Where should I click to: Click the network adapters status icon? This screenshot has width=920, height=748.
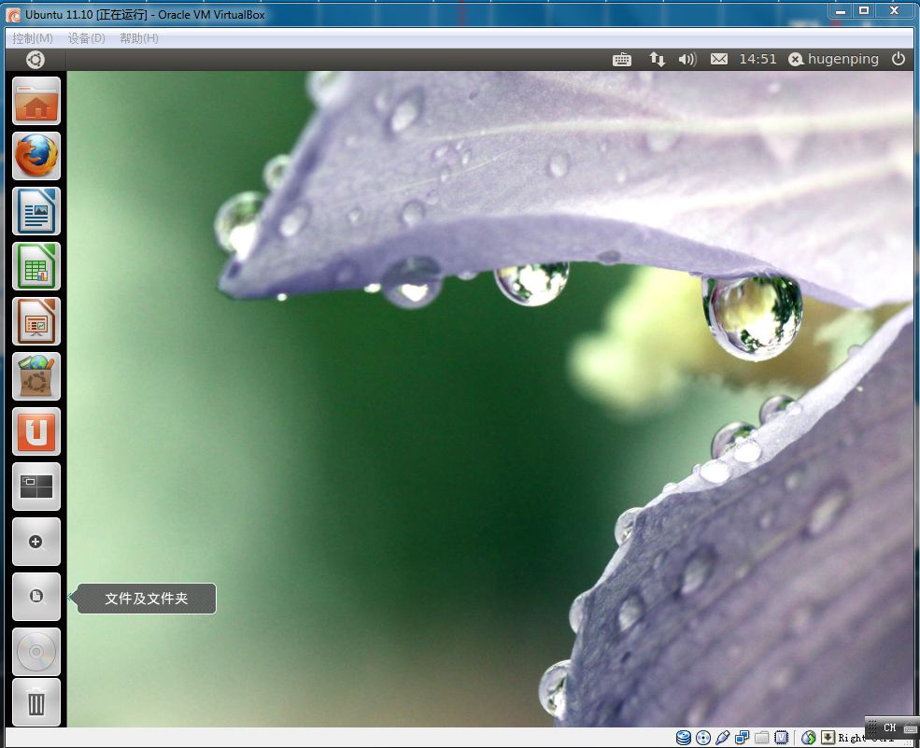tap(743, 738)
